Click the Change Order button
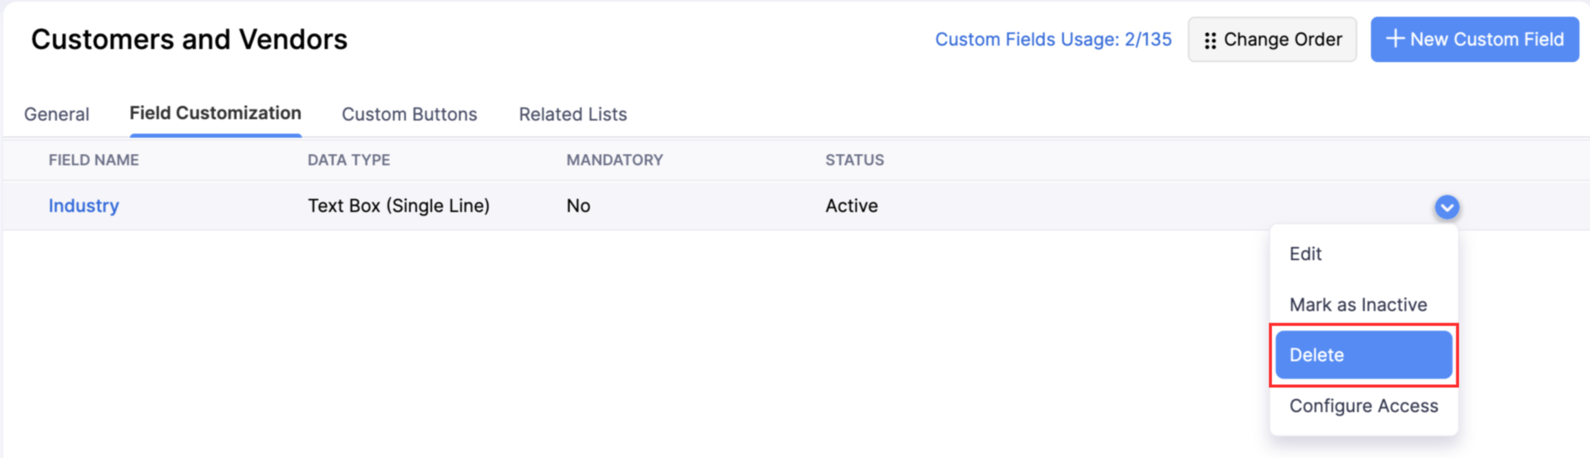 tap(1273, 39)
